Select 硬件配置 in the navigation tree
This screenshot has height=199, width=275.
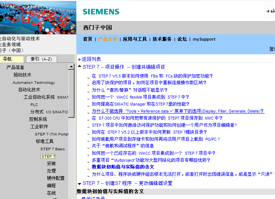[56, 178]
